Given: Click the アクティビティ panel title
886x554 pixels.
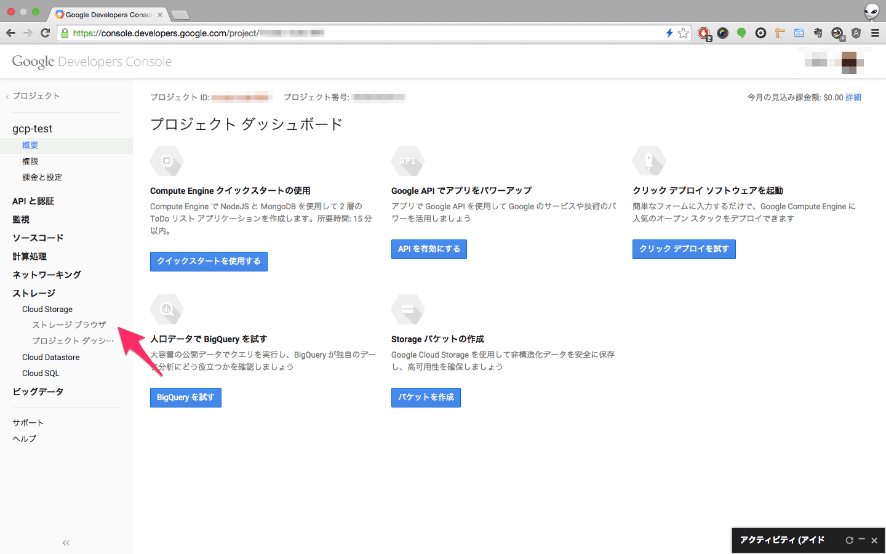Looking at the screenshot, I should pos(782,540).
